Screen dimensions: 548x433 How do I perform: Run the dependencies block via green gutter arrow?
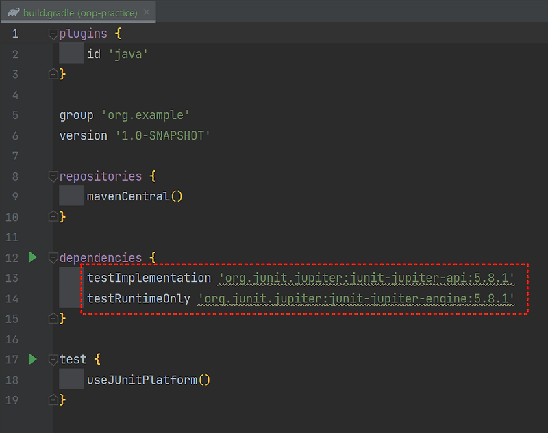(x=33, y=258)
